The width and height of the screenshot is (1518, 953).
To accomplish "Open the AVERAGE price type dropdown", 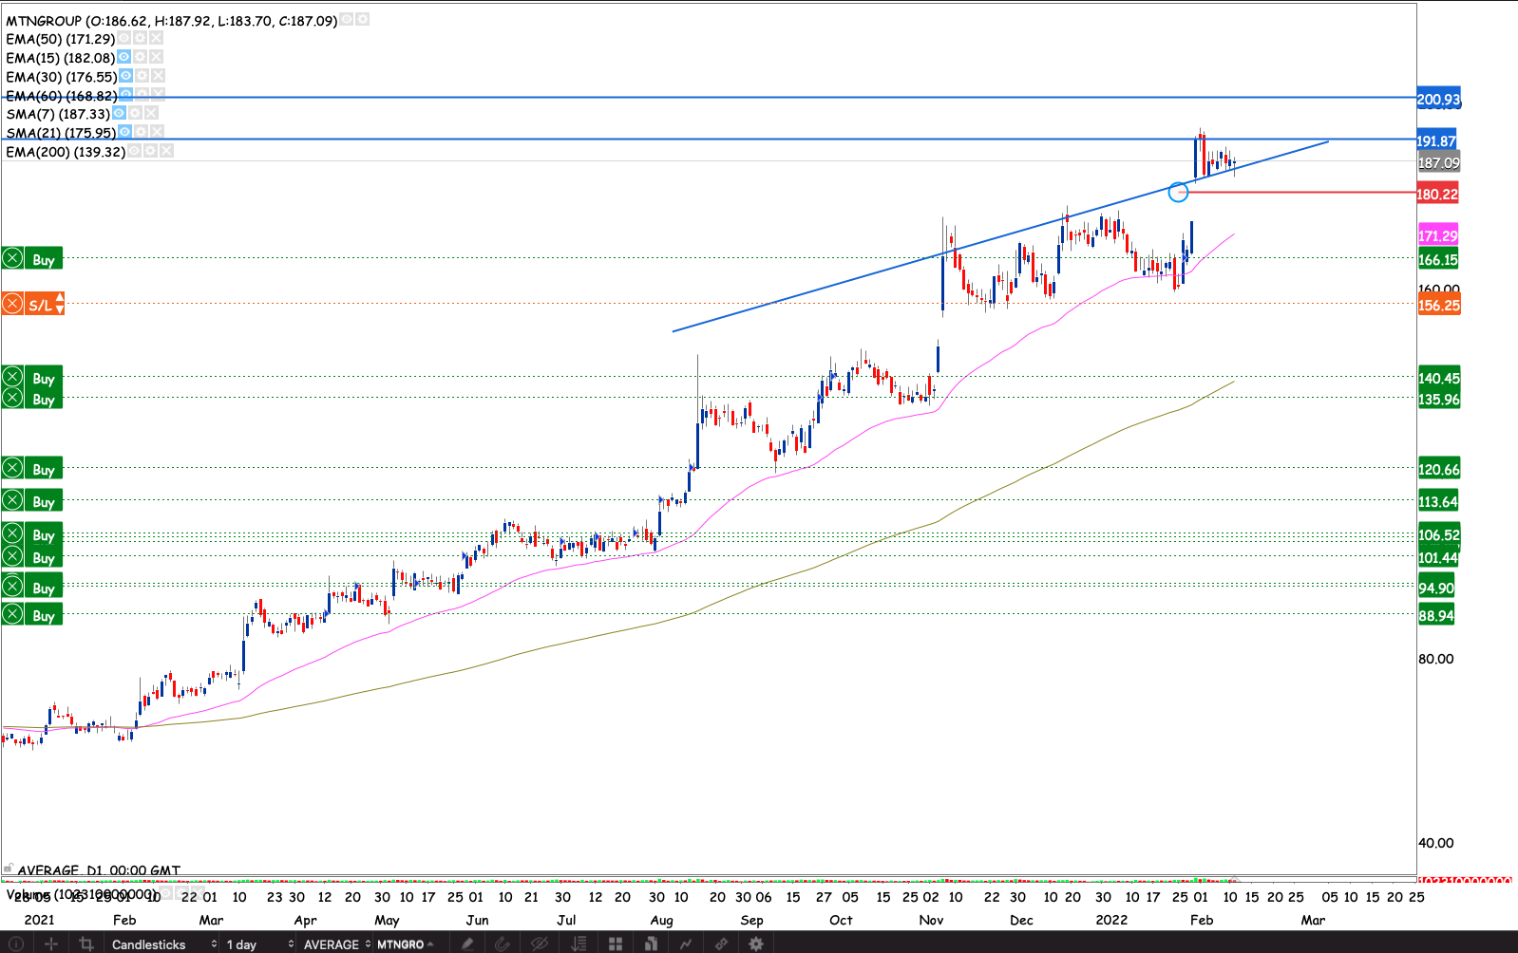I will (x=335, y=944).
